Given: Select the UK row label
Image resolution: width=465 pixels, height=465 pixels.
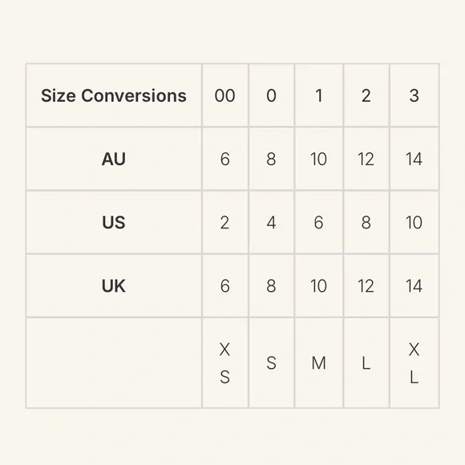Looking at the screenshot, I should click(114, 285).
